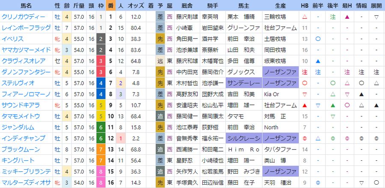Open horse ジャンダルム link
Screen dimensions: 385x188
(x=18, y=127)
